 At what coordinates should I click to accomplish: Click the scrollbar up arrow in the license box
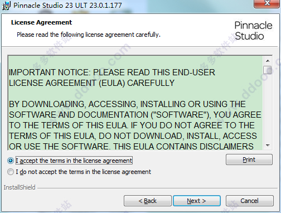268,61
